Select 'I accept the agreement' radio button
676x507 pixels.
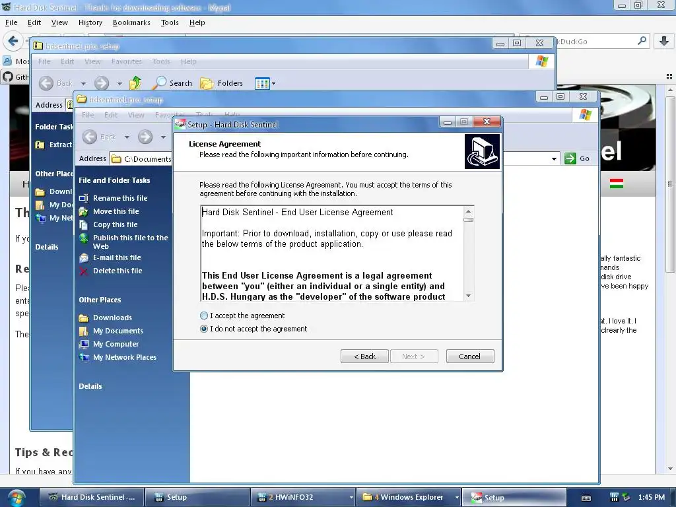pyautogui.click(x=204, y=316)
